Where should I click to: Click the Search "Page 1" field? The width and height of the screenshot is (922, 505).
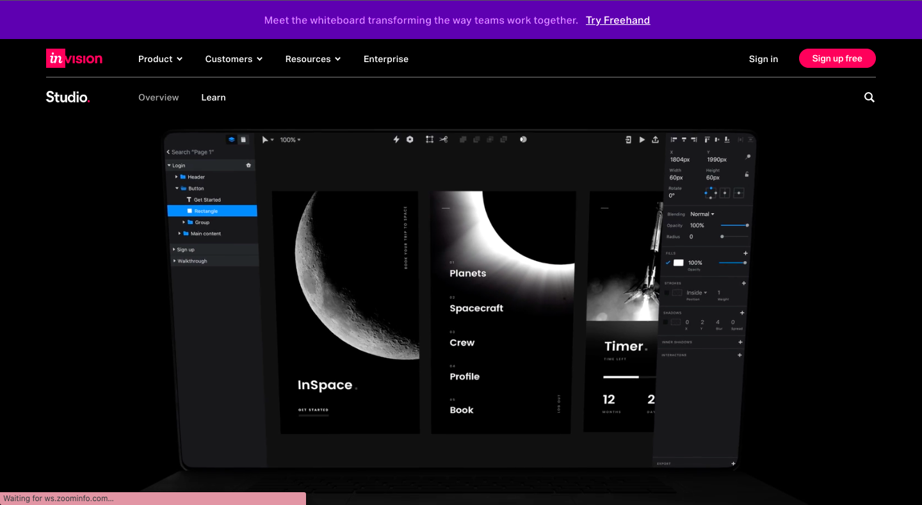tap(193, 152)
